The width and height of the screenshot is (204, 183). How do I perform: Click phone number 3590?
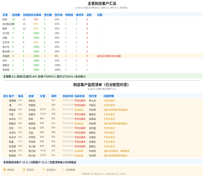pos(20,123)
